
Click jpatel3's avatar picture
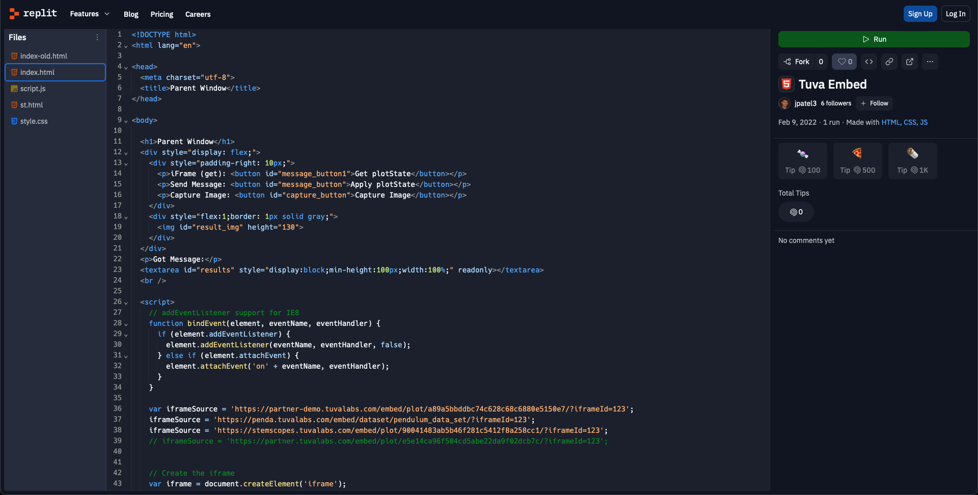784,103
